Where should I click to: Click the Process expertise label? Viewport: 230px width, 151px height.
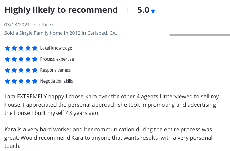tap(57, 59)
